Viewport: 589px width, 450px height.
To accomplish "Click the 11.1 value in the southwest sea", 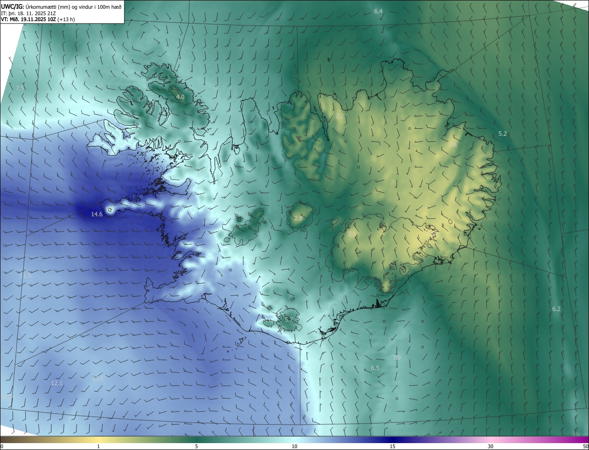I will pos(98,379).
